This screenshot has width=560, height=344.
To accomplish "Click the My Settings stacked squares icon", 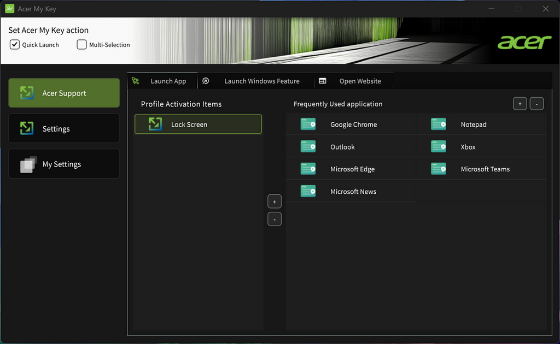I will coord(28,164).
